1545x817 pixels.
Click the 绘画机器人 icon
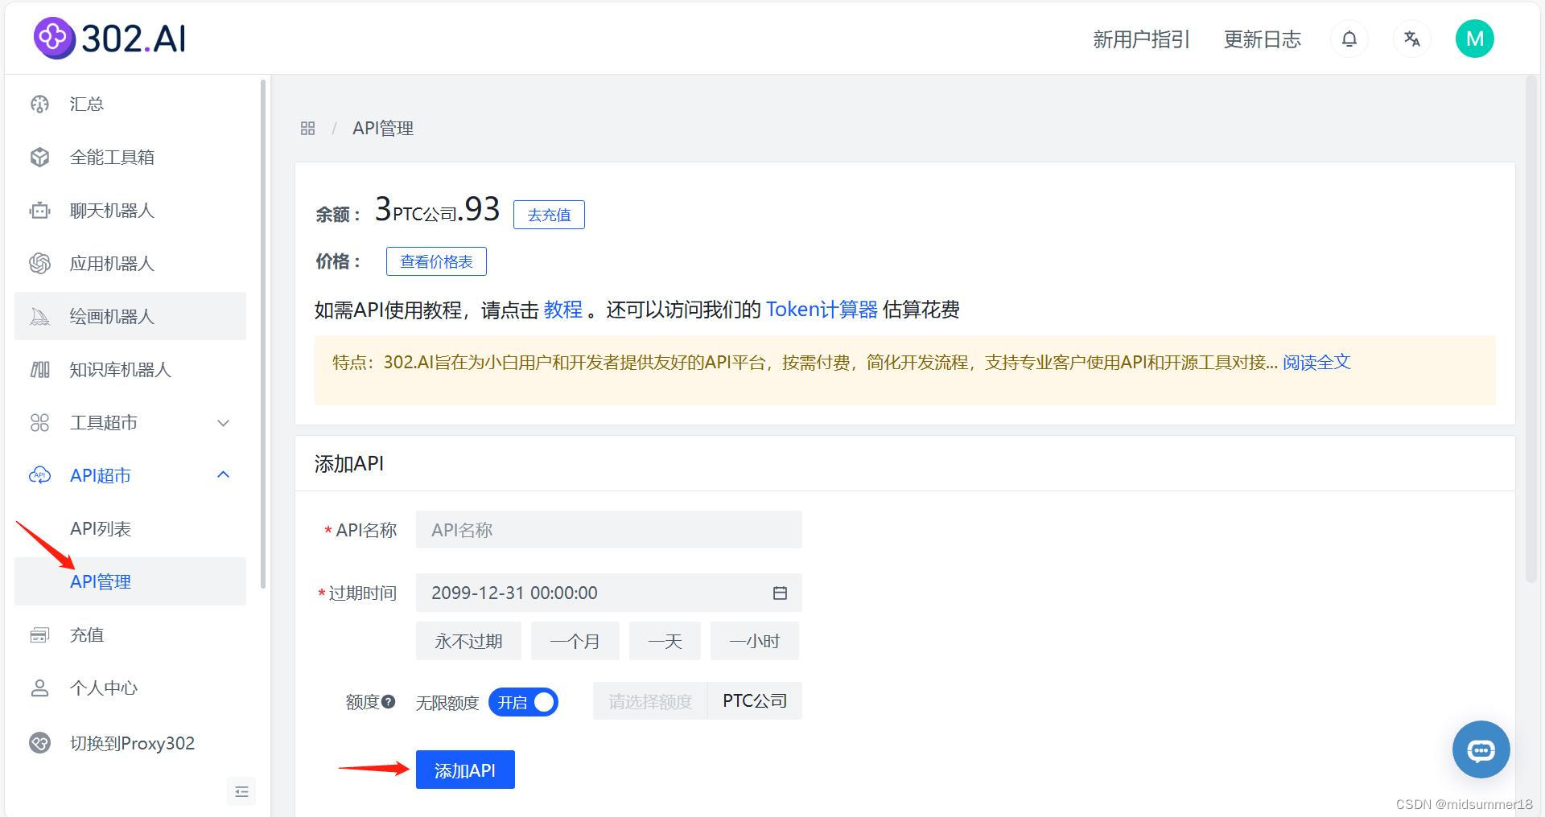tap(39, 316)
